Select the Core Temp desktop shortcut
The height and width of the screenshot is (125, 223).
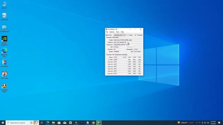tap(5, 75)
